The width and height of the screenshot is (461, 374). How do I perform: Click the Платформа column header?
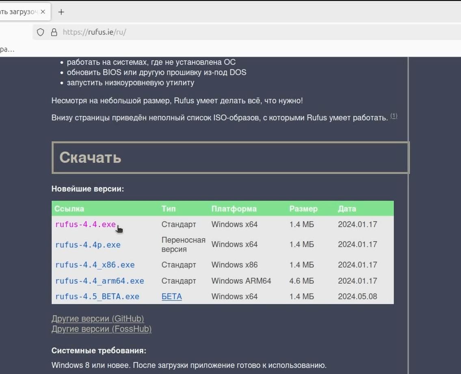click(x=234, y=209)
